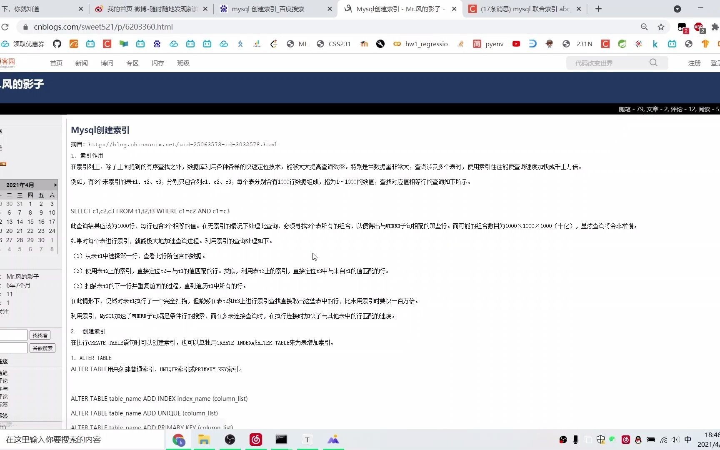Open OBS from the system tray
Image resolution: width=720 pixels, height=450 pixels.
tap(563, 440)
